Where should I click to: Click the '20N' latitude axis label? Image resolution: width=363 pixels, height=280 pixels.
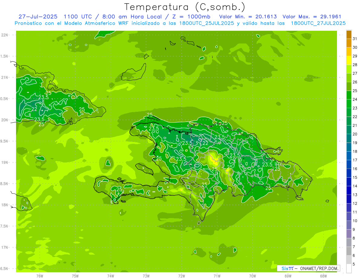pyautogui.click(x=5, y=120)
